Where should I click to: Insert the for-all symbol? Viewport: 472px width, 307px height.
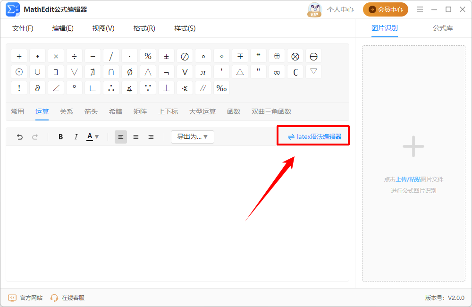click(x=185, y=72)
